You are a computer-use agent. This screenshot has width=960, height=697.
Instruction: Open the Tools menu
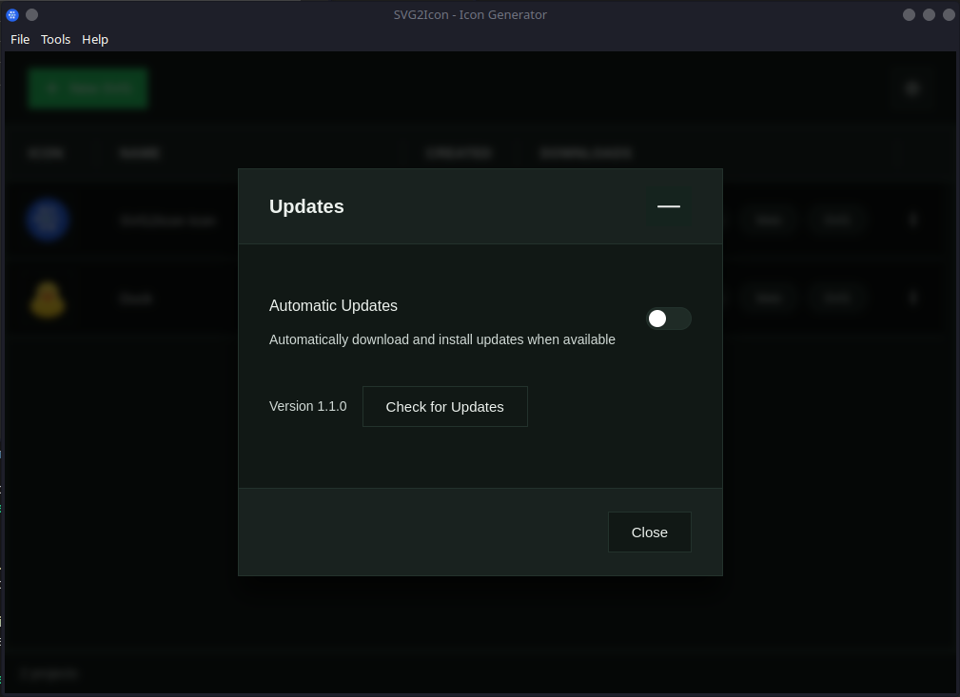pyautogui.click(x=56, y=39)
